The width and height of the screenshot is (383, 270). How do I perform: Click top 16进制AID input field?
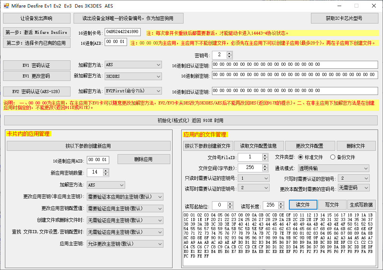[116, 42]
